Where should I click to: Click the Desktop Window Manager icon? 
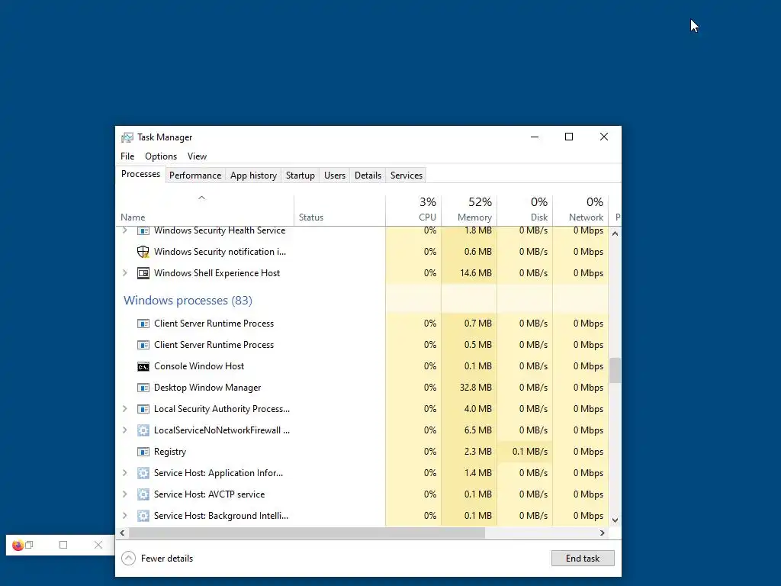(x=143, y=388)
